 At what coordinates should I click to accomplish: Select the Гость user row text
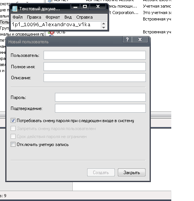pyautogui.click(x=59, y=32)
